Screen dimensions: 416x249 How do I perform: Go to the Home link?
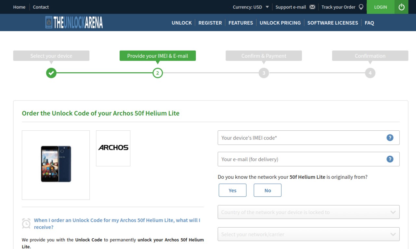coord(19,7)
